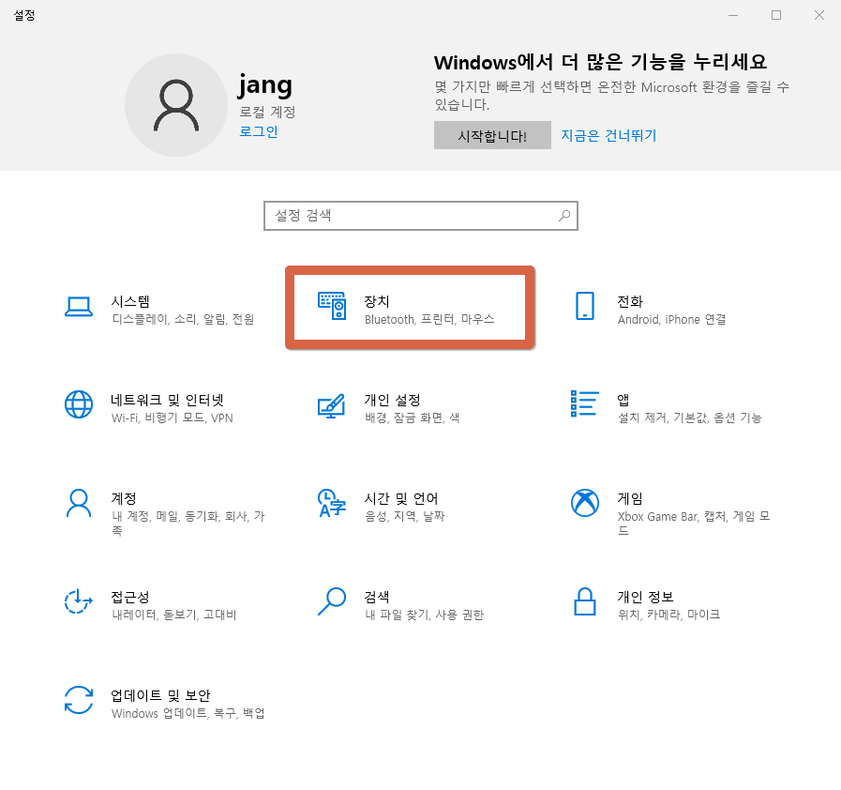Open 개인 정보 label
The width and height of the screenshot is (841, 790).
pos(646,597)
